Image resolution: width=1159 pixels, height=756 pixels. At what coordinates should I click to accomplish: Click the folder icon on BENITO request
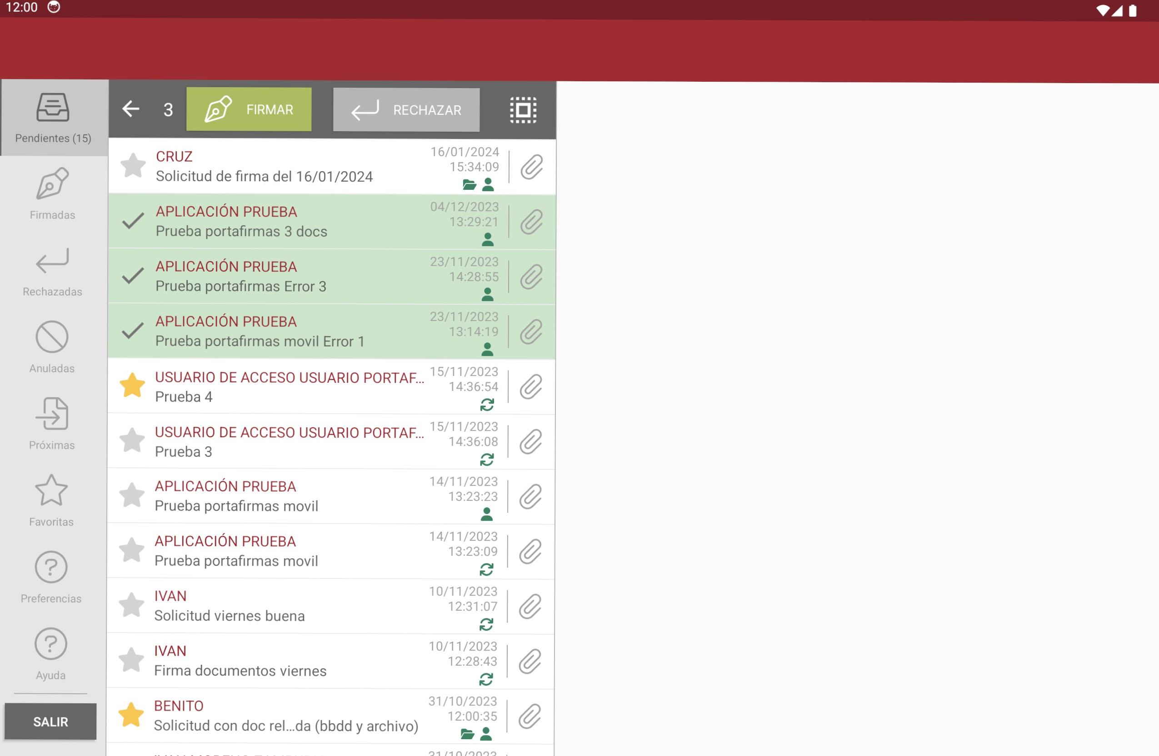pyautogui.click(x=467, y=734)
